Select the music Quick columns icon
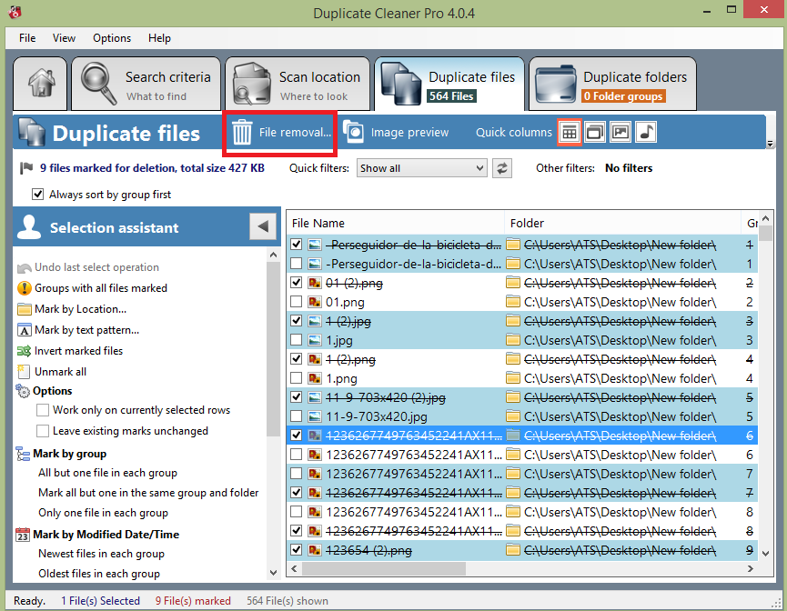Viewport: 787px width, 611px height. [x=645, y=133]
